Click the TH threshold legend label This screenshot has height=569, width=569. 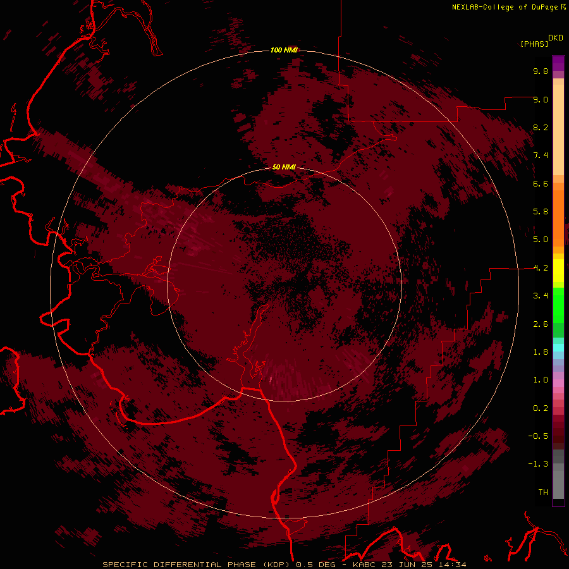coord(543,493)
